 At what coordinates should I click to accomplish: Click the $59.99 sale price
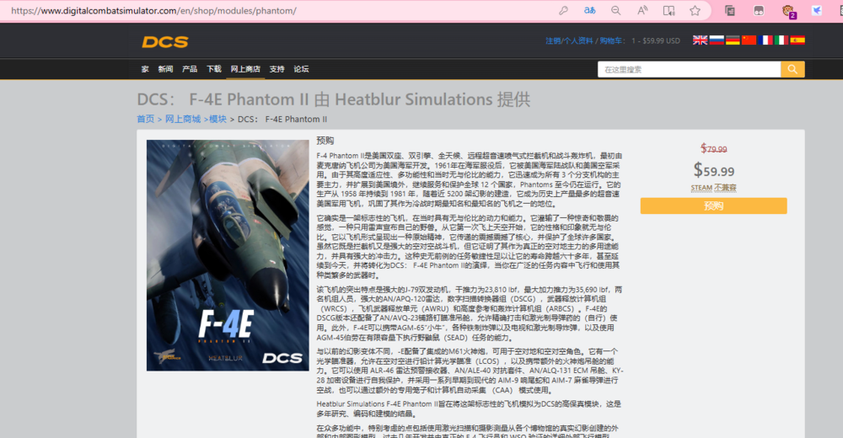[x=713, y=170]
